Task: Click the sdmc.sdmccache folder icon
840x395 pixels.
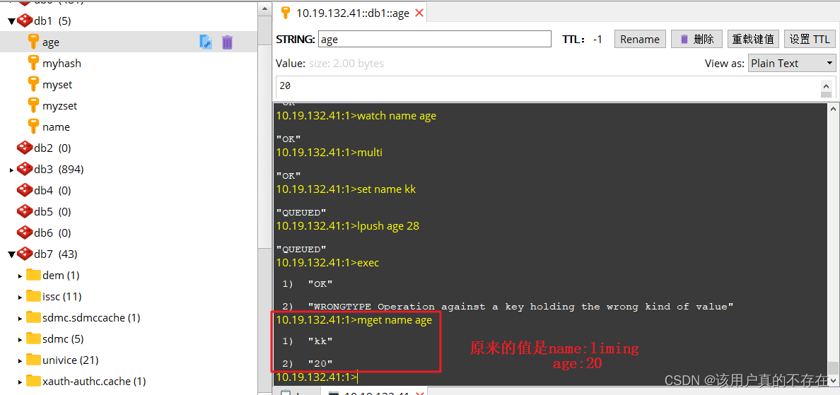Action: pos(34,317)
